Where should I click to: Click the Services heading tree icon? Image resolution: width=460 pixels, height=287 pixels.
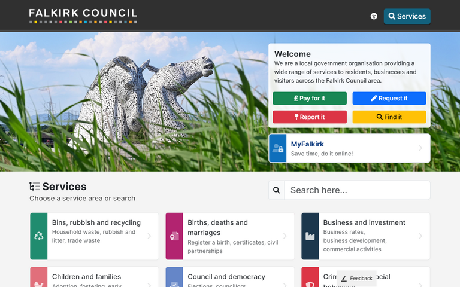(x=35, y=187)
